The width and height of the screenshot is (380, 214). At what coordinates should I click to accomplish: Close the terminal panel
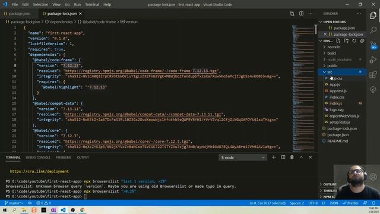coord(311,157)
